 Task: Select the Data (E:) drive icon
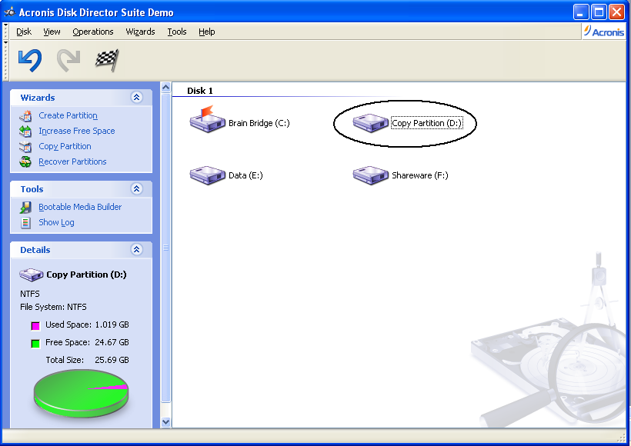207,175
